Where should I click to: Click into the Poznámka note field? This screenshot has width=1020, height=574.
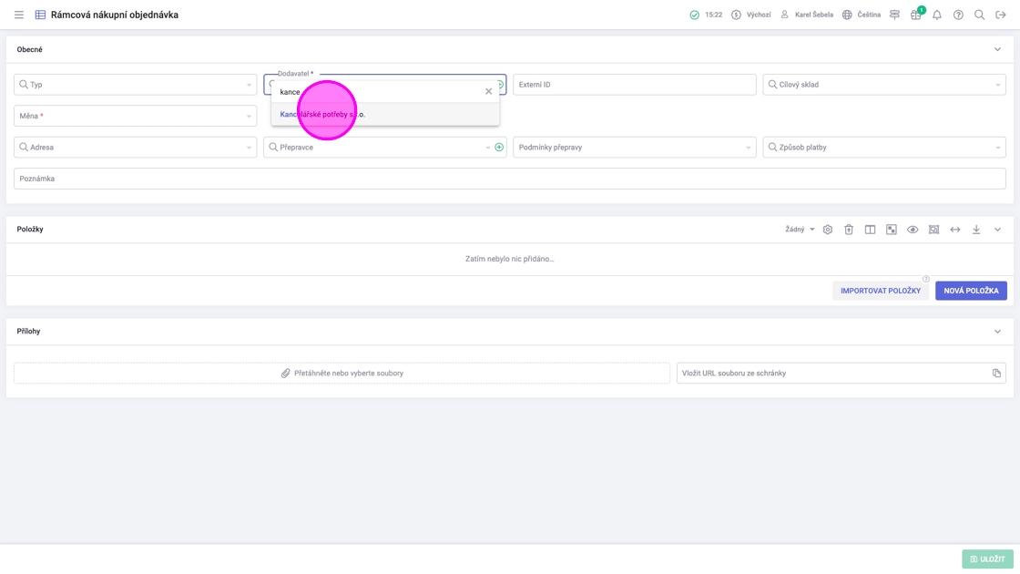(x=510, y=179)
